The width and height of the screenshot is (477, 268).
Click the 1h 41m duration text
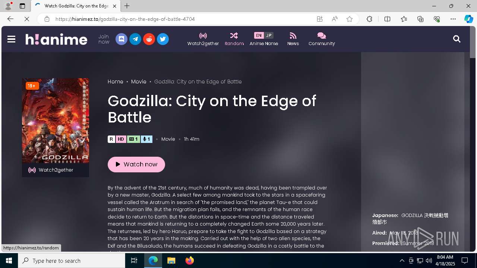(192, 139)
